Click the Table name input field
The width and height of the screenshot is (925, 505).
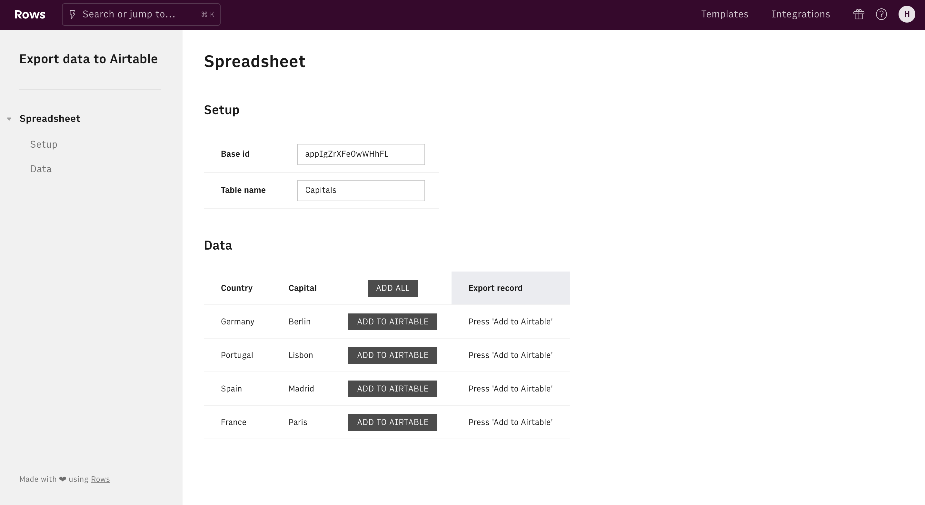tap(361, 190)
